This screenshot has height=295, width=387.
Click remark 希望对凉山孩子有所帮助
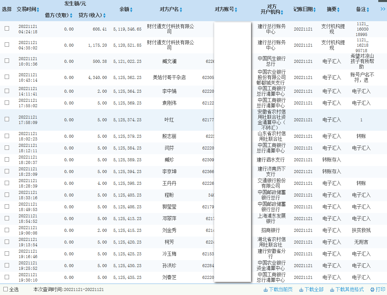[x=362, y=61]
